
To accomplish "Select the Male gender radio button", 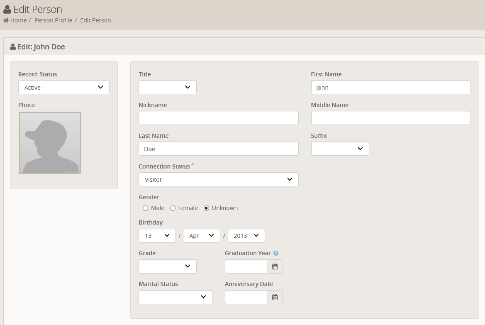I will point(145,208).
